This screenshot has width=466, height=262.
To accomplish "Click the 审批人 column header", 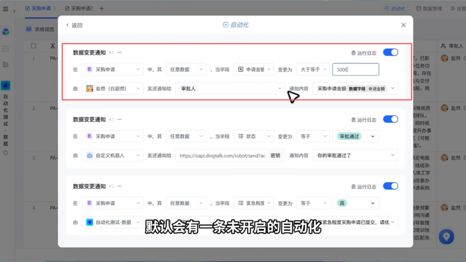I will (x=452, y=46).
